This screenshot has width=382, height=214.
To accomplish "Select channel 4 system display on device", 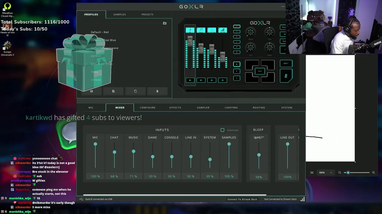I will click(x=222, y=30).
